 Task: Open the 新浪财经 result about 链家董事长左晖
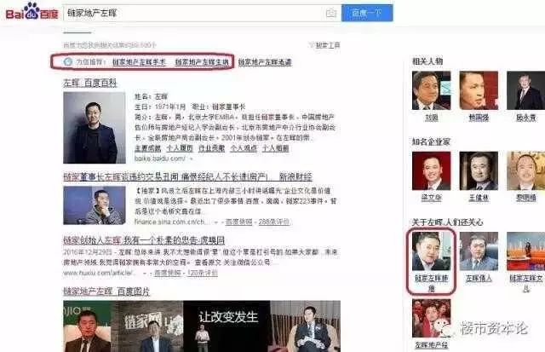tap(187, 176)
